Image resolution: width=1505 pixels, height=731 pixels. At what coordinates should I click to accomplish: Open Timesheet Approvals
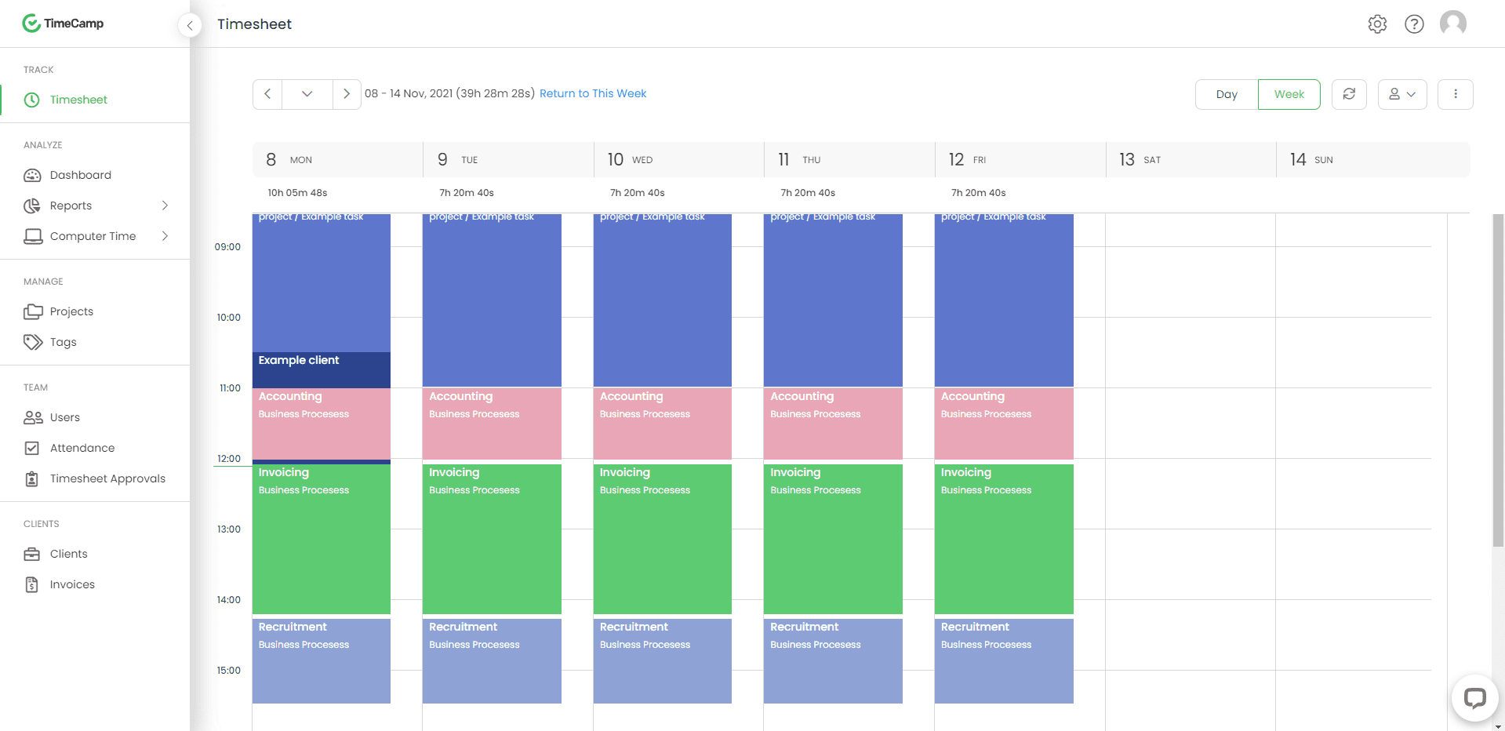click(x=107, y=478)
